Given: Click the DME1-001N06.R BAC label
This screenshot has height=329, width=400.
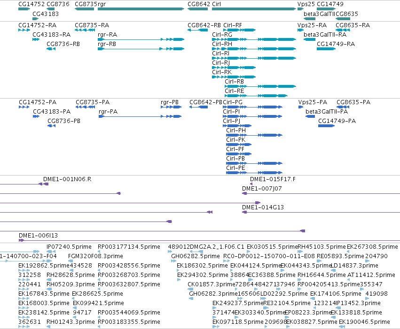Looking at the screenshot, I should [67, 180].
